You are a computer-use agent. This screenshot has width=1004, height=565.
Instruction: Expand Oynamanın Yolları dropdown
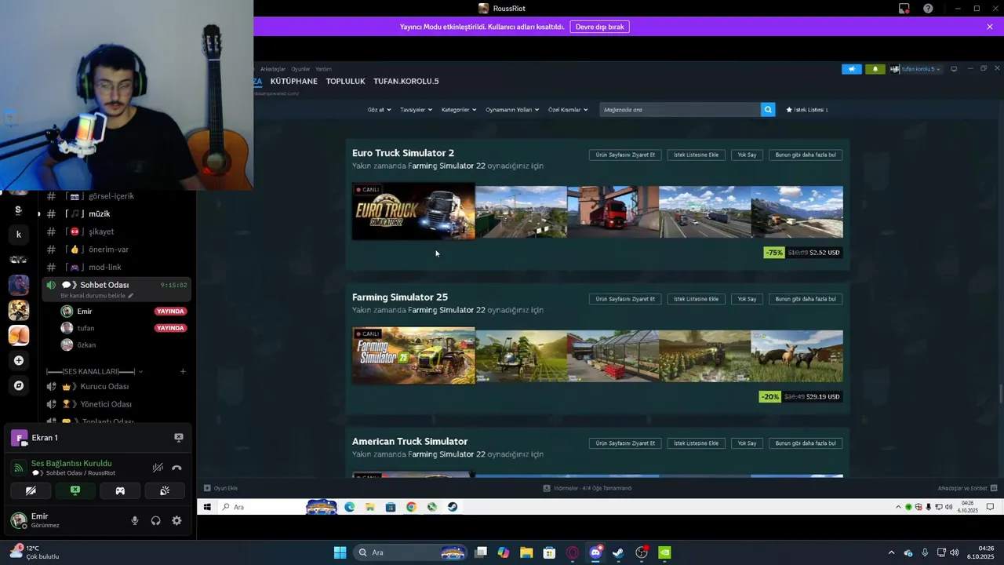click(512, 110)
